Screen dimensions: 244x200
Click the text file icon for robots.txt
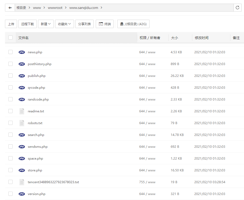(22, 123)
